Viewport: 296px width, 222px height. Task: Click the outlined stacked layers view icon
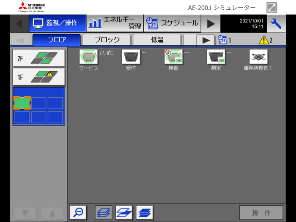[104, 213]
